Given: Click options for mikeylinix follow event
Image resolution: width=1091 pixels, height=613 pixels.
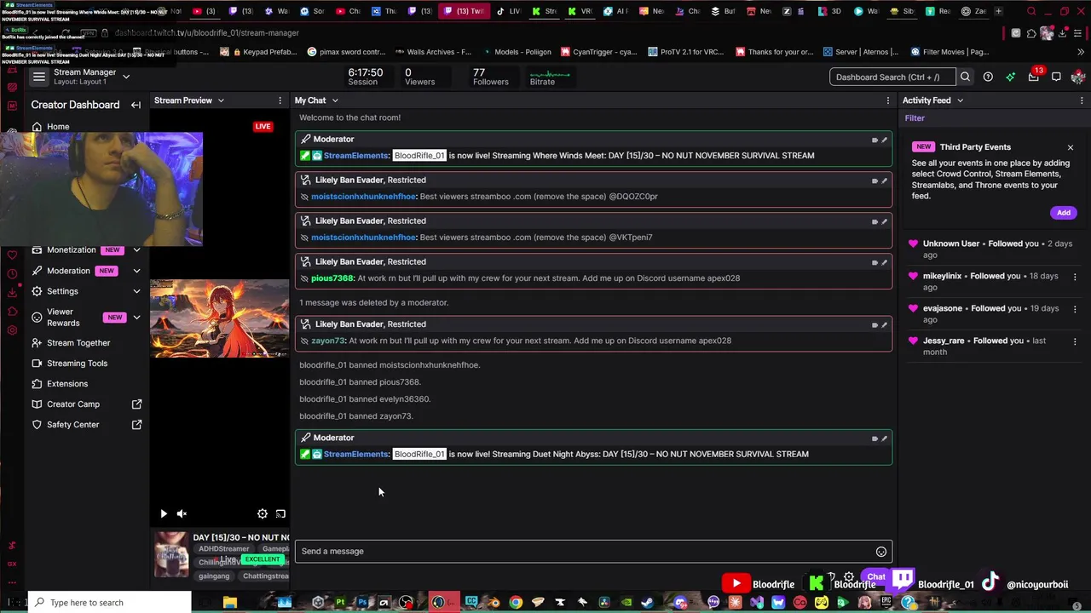Looking at the screenshot, I should [x=1075, y=277].
